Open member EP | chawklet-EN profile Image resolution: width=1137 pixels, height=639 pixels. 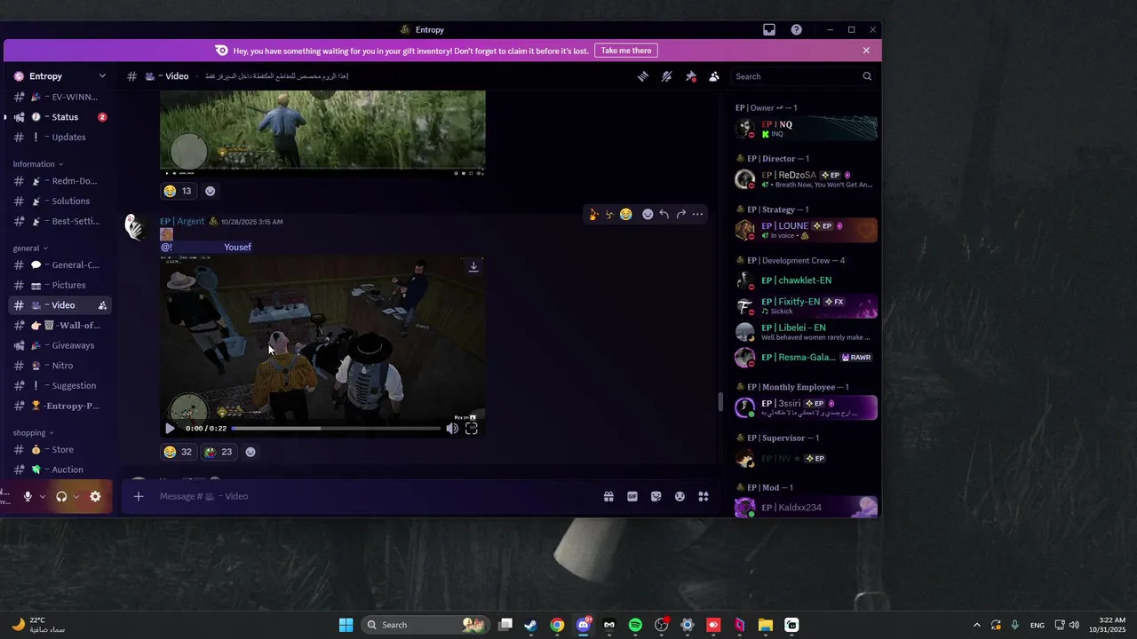pyautogui.click(x=806, y=280)
